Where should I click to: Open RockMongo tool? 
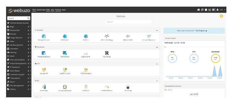(x=107, y=53)
